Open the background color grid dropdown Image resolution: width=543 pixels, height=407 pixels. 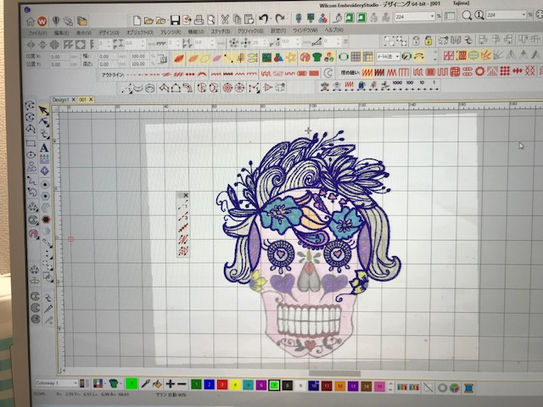105,383
